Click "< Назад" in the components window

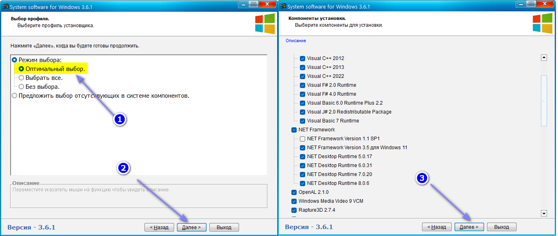[x=437, y=227]
